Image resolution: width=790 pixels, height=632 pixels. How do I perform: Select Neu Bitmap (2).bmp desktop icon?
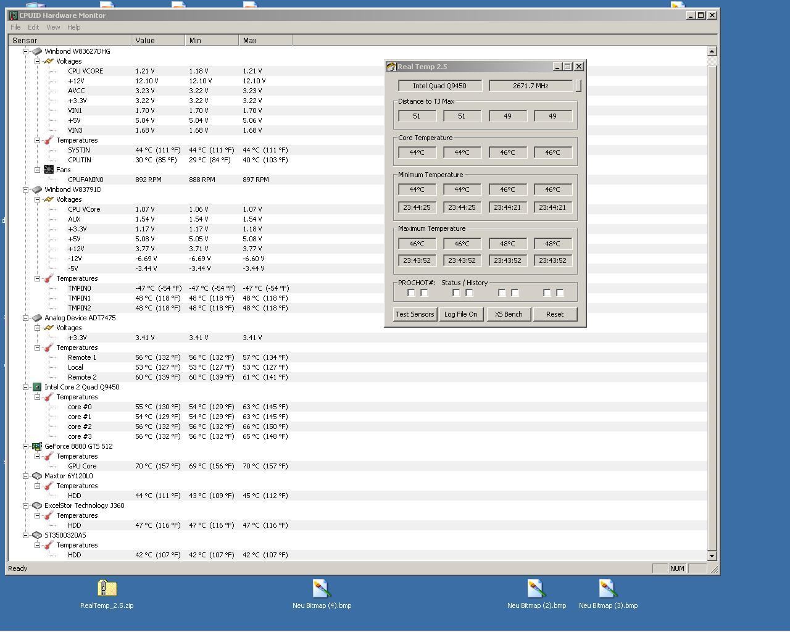point(536,588)
